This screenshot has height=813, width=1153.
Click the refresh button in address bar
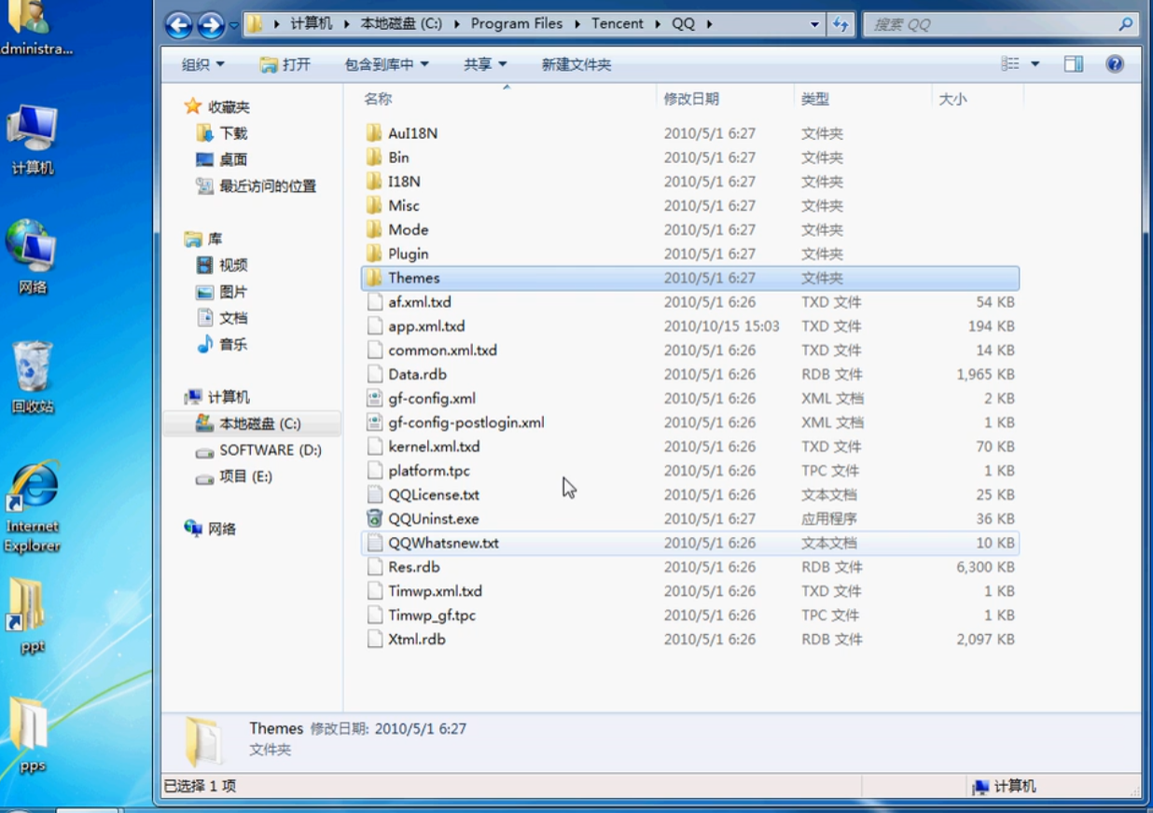840,24
